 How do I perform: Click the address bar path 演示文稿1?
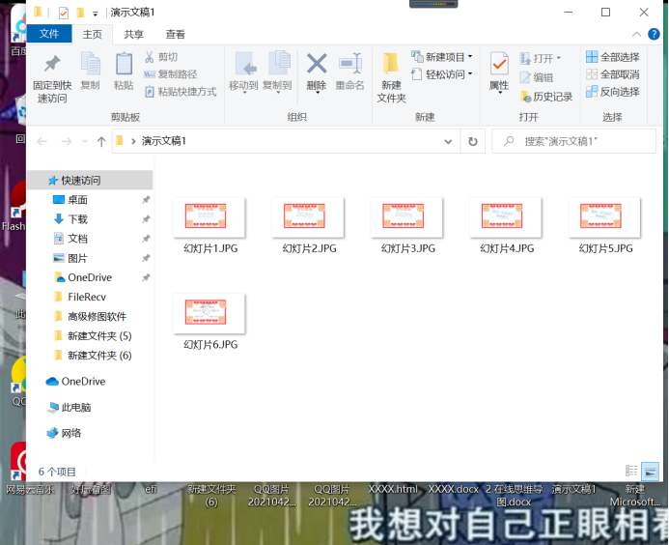pyautogui.click(x=164, y=141)
